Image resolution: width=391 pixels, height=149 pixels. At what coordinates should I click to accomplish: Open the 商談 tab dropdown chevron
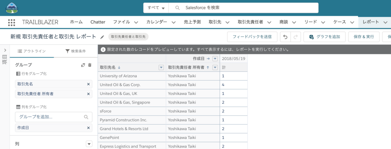pos(294,22)
